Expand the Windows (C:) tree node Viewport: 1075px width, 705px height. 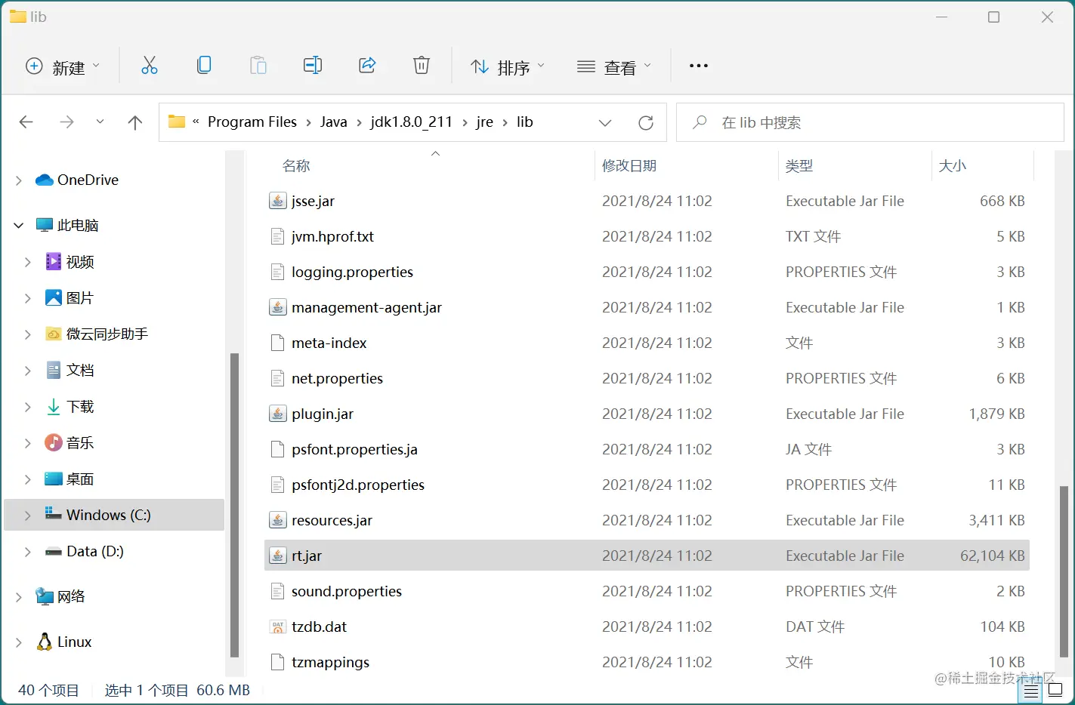[x=28, y=515]
